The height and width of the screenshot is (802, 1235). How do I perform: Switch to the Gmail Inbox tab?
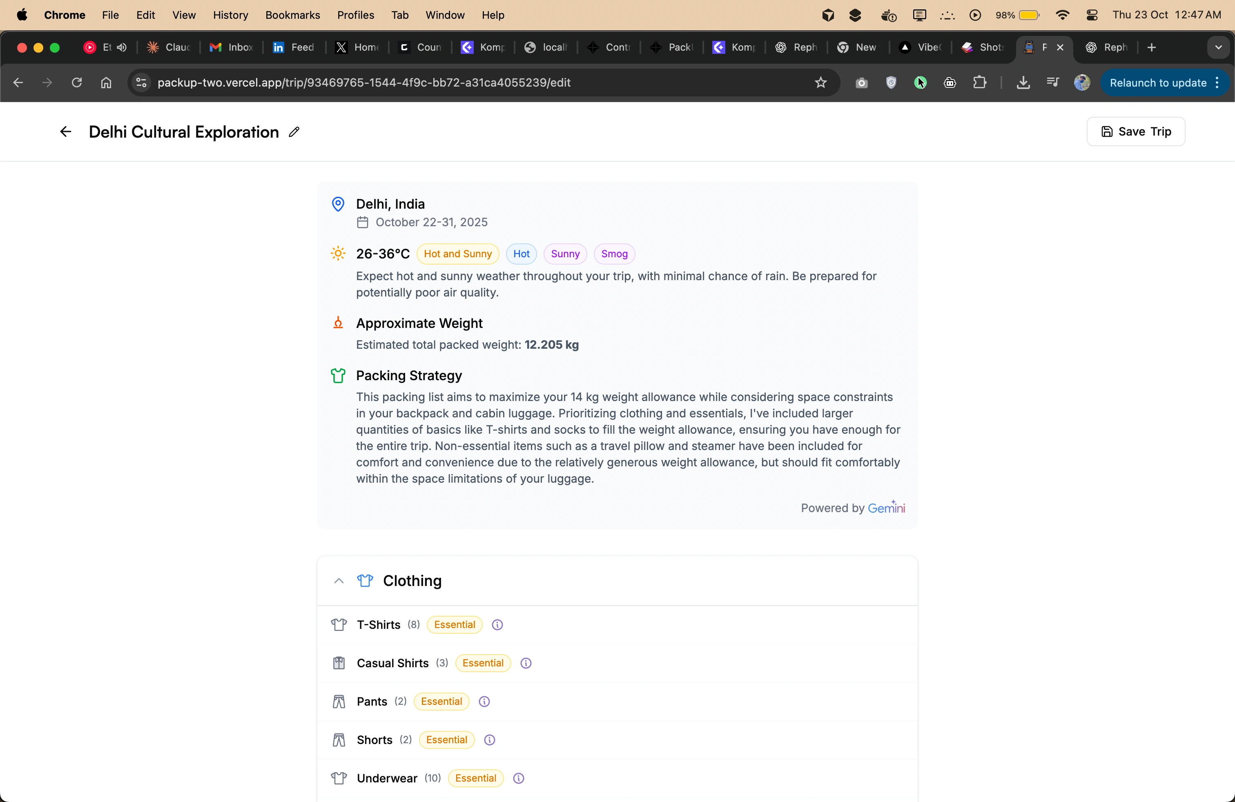(231, 47)
